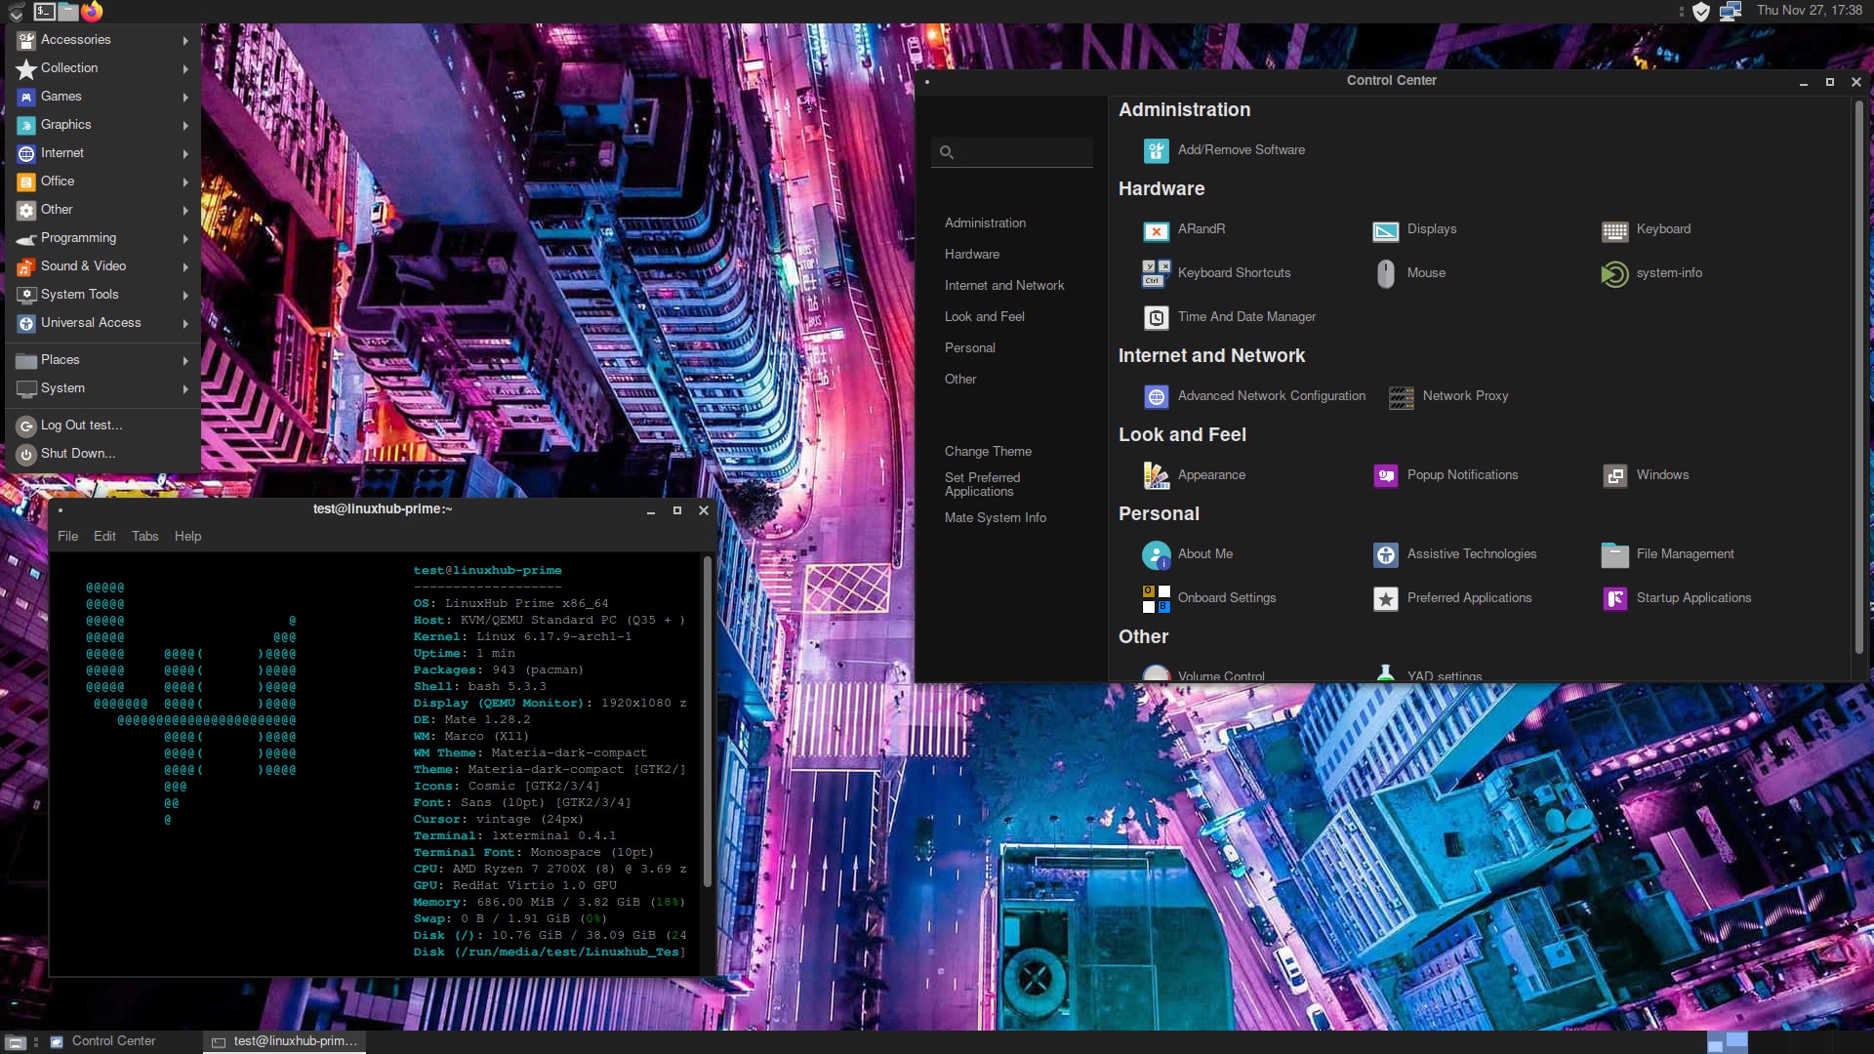This screenshot has height=1054, width=1874.
Task: Click Change Theme in the Control Center sidebar
Action: (988, 452)
